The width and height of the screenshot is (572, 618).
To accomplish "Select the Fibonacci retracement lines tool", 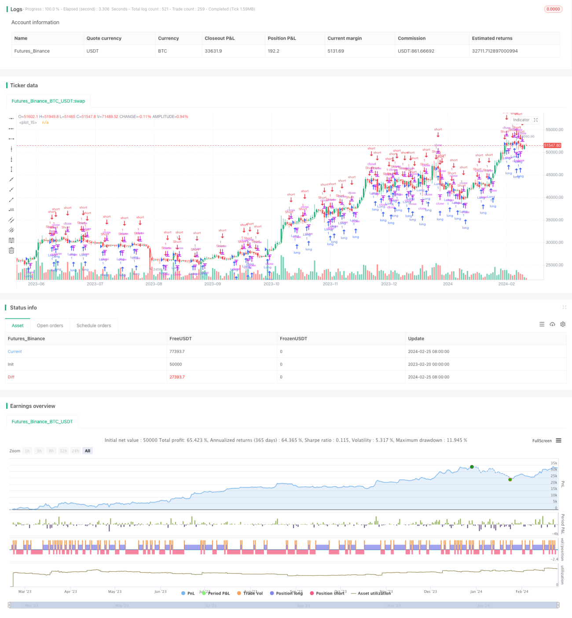I will 11,240.
